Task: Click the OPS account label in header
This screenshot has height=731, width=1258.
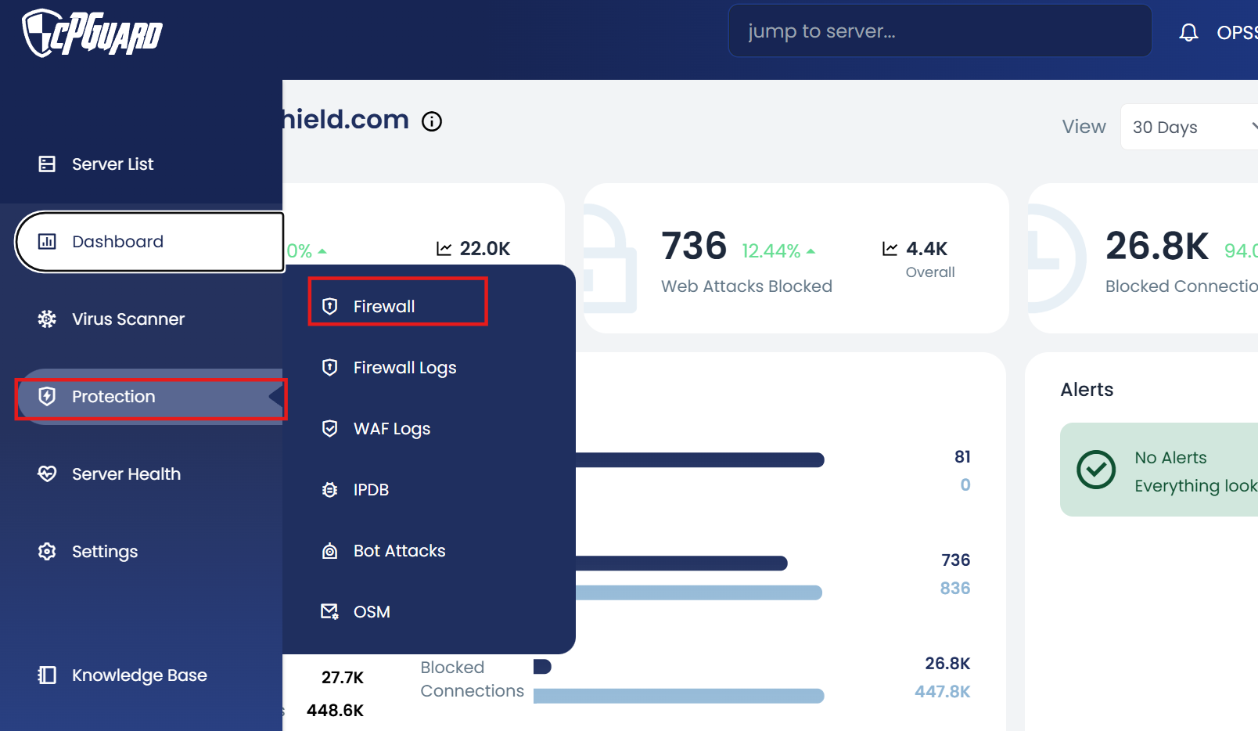Action: [1237, 32]
